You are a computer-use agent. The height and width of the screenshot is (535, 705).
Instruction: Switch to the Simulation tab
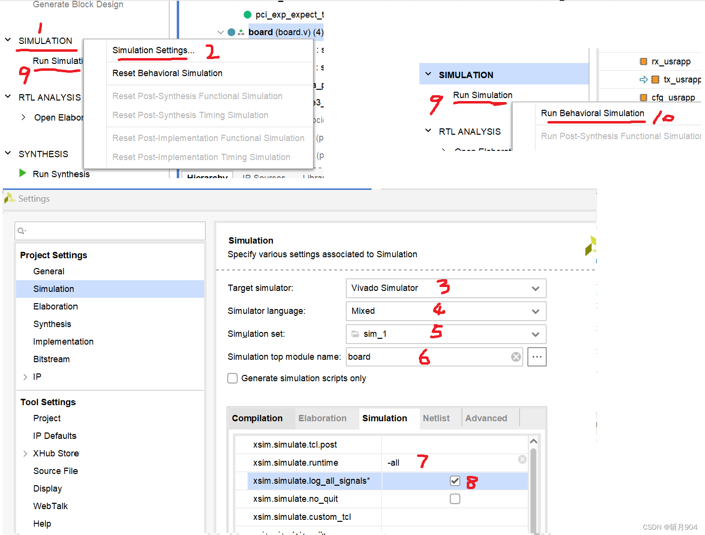pyautogui.click(x=385, y=418)
